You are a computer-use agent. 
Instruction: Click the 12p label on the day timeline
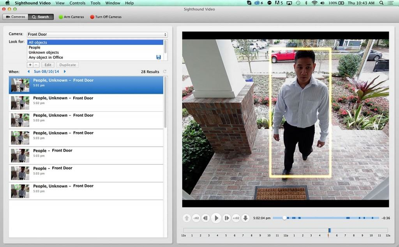point(286,236)
